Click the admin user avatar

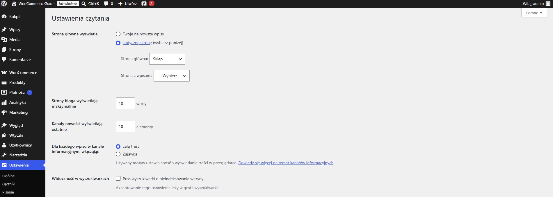[x=548, y=4]
